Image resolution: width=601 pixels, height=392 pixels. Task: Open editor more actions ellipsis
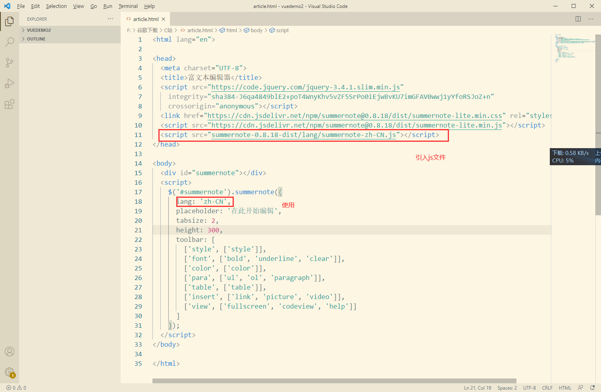(591, 19)
